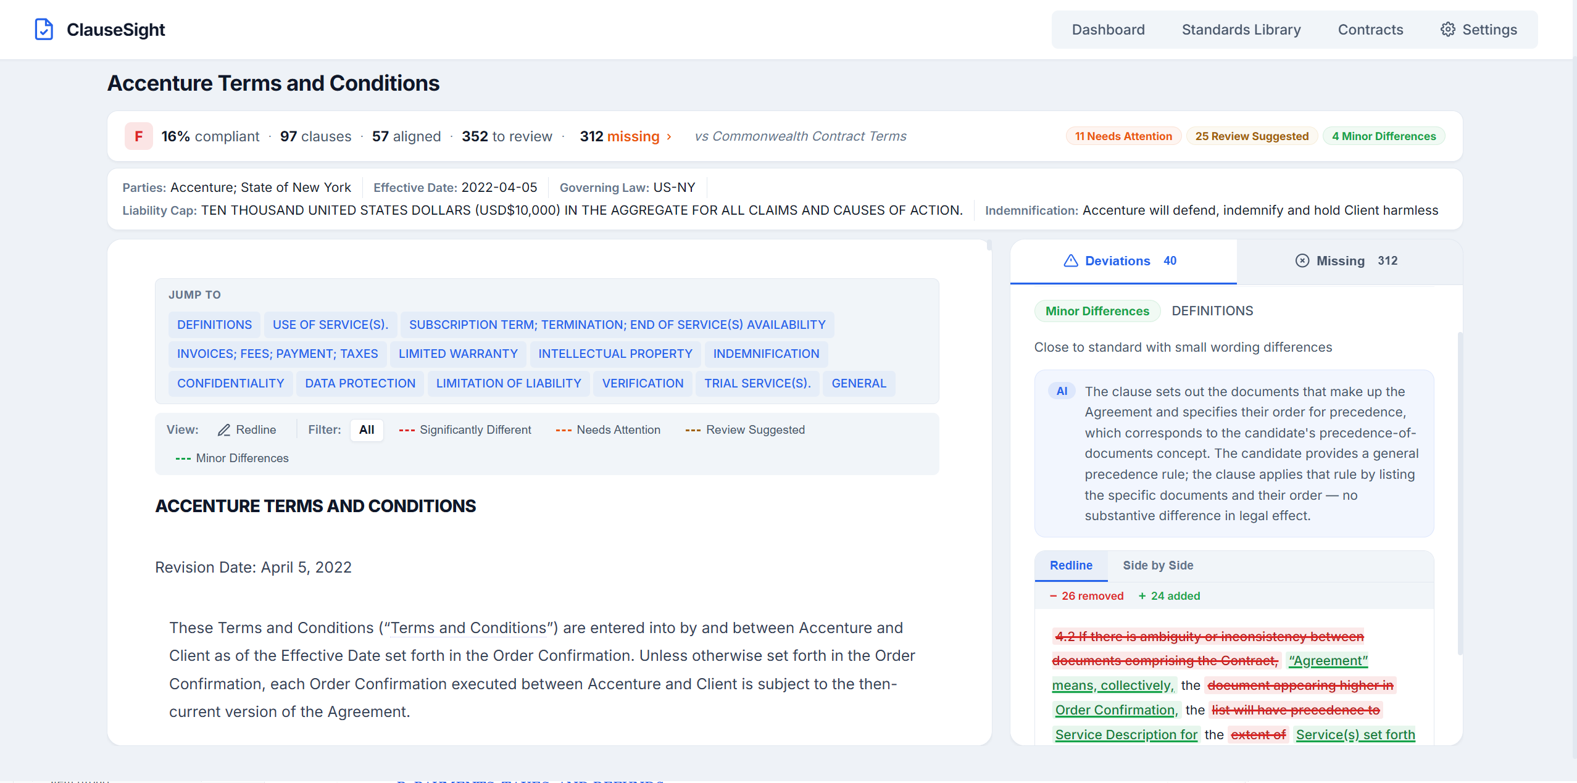The height and width of the screenshot is (783, 1577).
Task: Click the 4 Minor Differences badge
Action: (1384, 136)
